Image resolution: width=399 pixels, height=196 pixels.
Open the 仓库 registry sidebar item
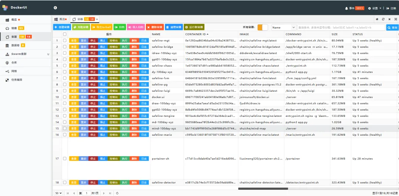pos(26,62)
